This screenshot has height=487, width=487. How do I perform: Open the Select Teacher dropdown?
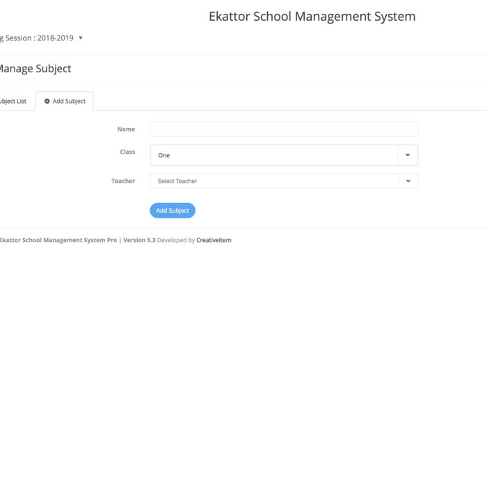(274, 181)
